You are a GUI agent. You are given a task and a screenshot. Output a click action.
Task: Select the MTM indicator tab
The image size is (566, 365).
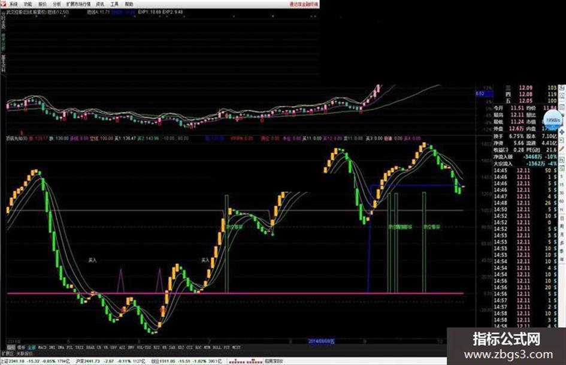click(207, 347)
